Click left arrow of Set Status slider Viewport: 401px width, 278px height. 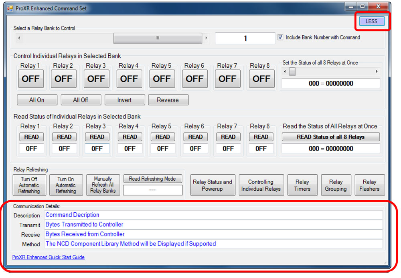point(285,72)
